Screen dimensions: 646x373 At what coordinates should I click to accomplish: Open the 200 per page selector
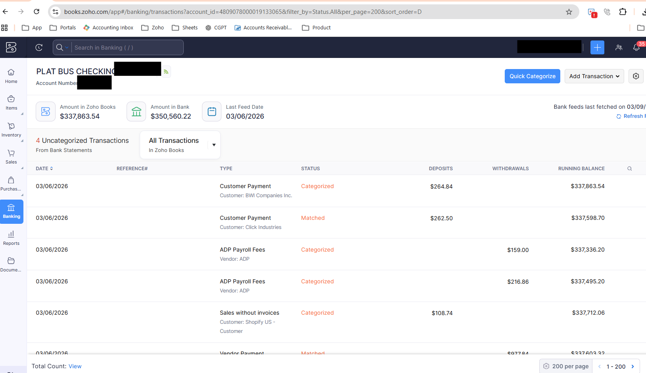[566, 366]
